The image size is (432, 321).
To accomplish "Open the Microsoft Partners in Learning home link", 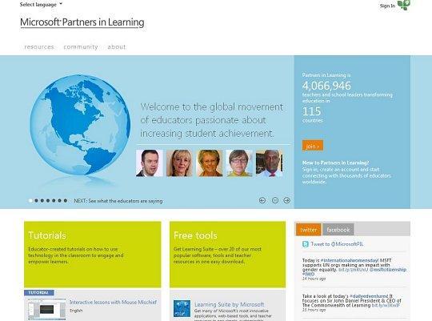I will point(82,22).
